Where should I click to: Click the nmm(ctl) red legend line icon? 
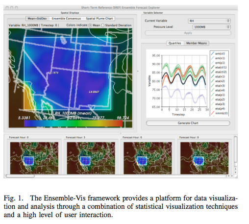tap(212, 113)
